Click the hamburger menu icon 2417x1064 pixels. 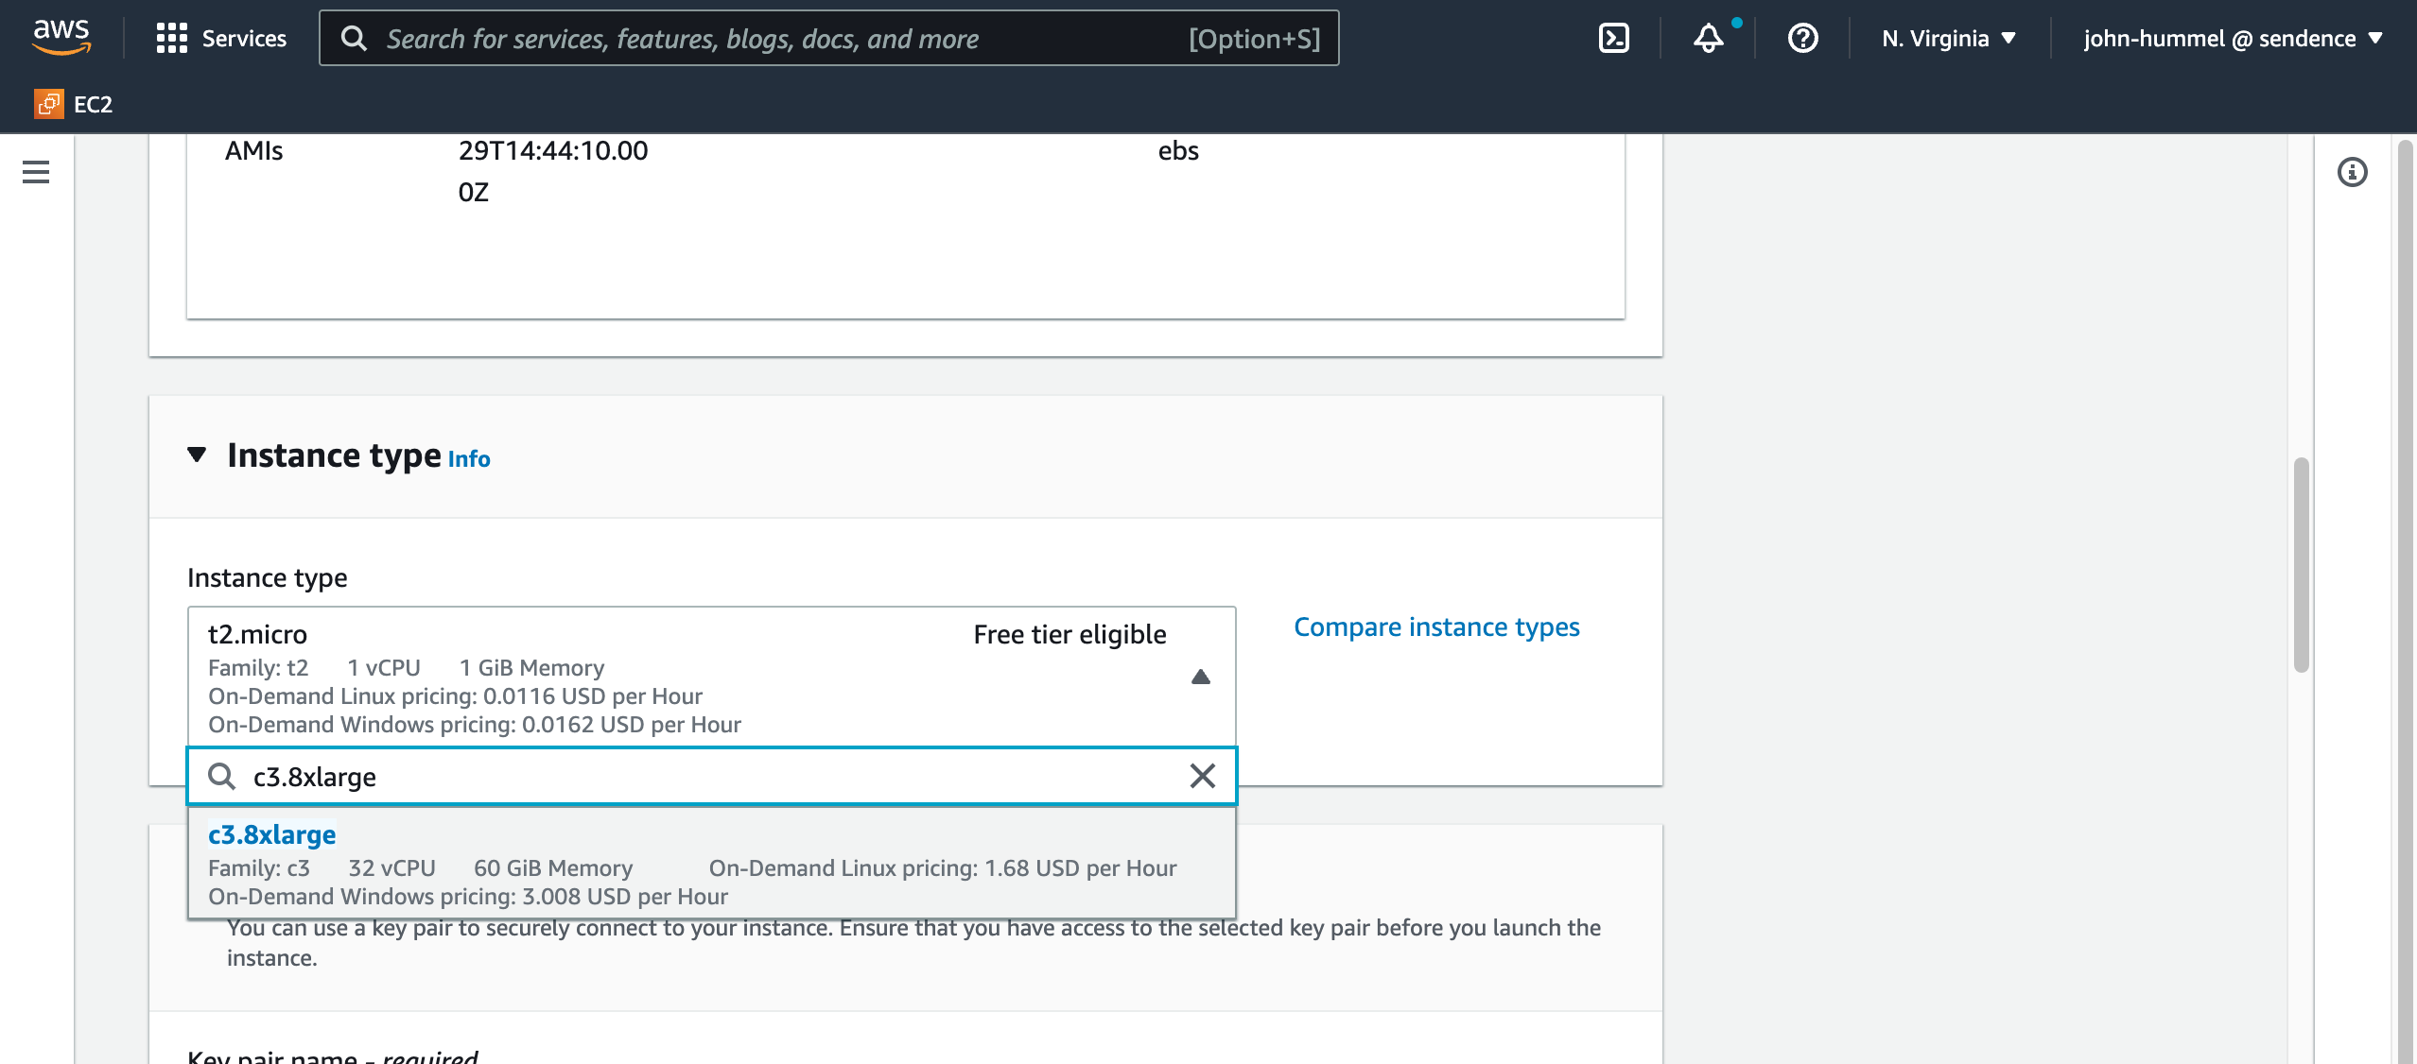coord(35,171)
